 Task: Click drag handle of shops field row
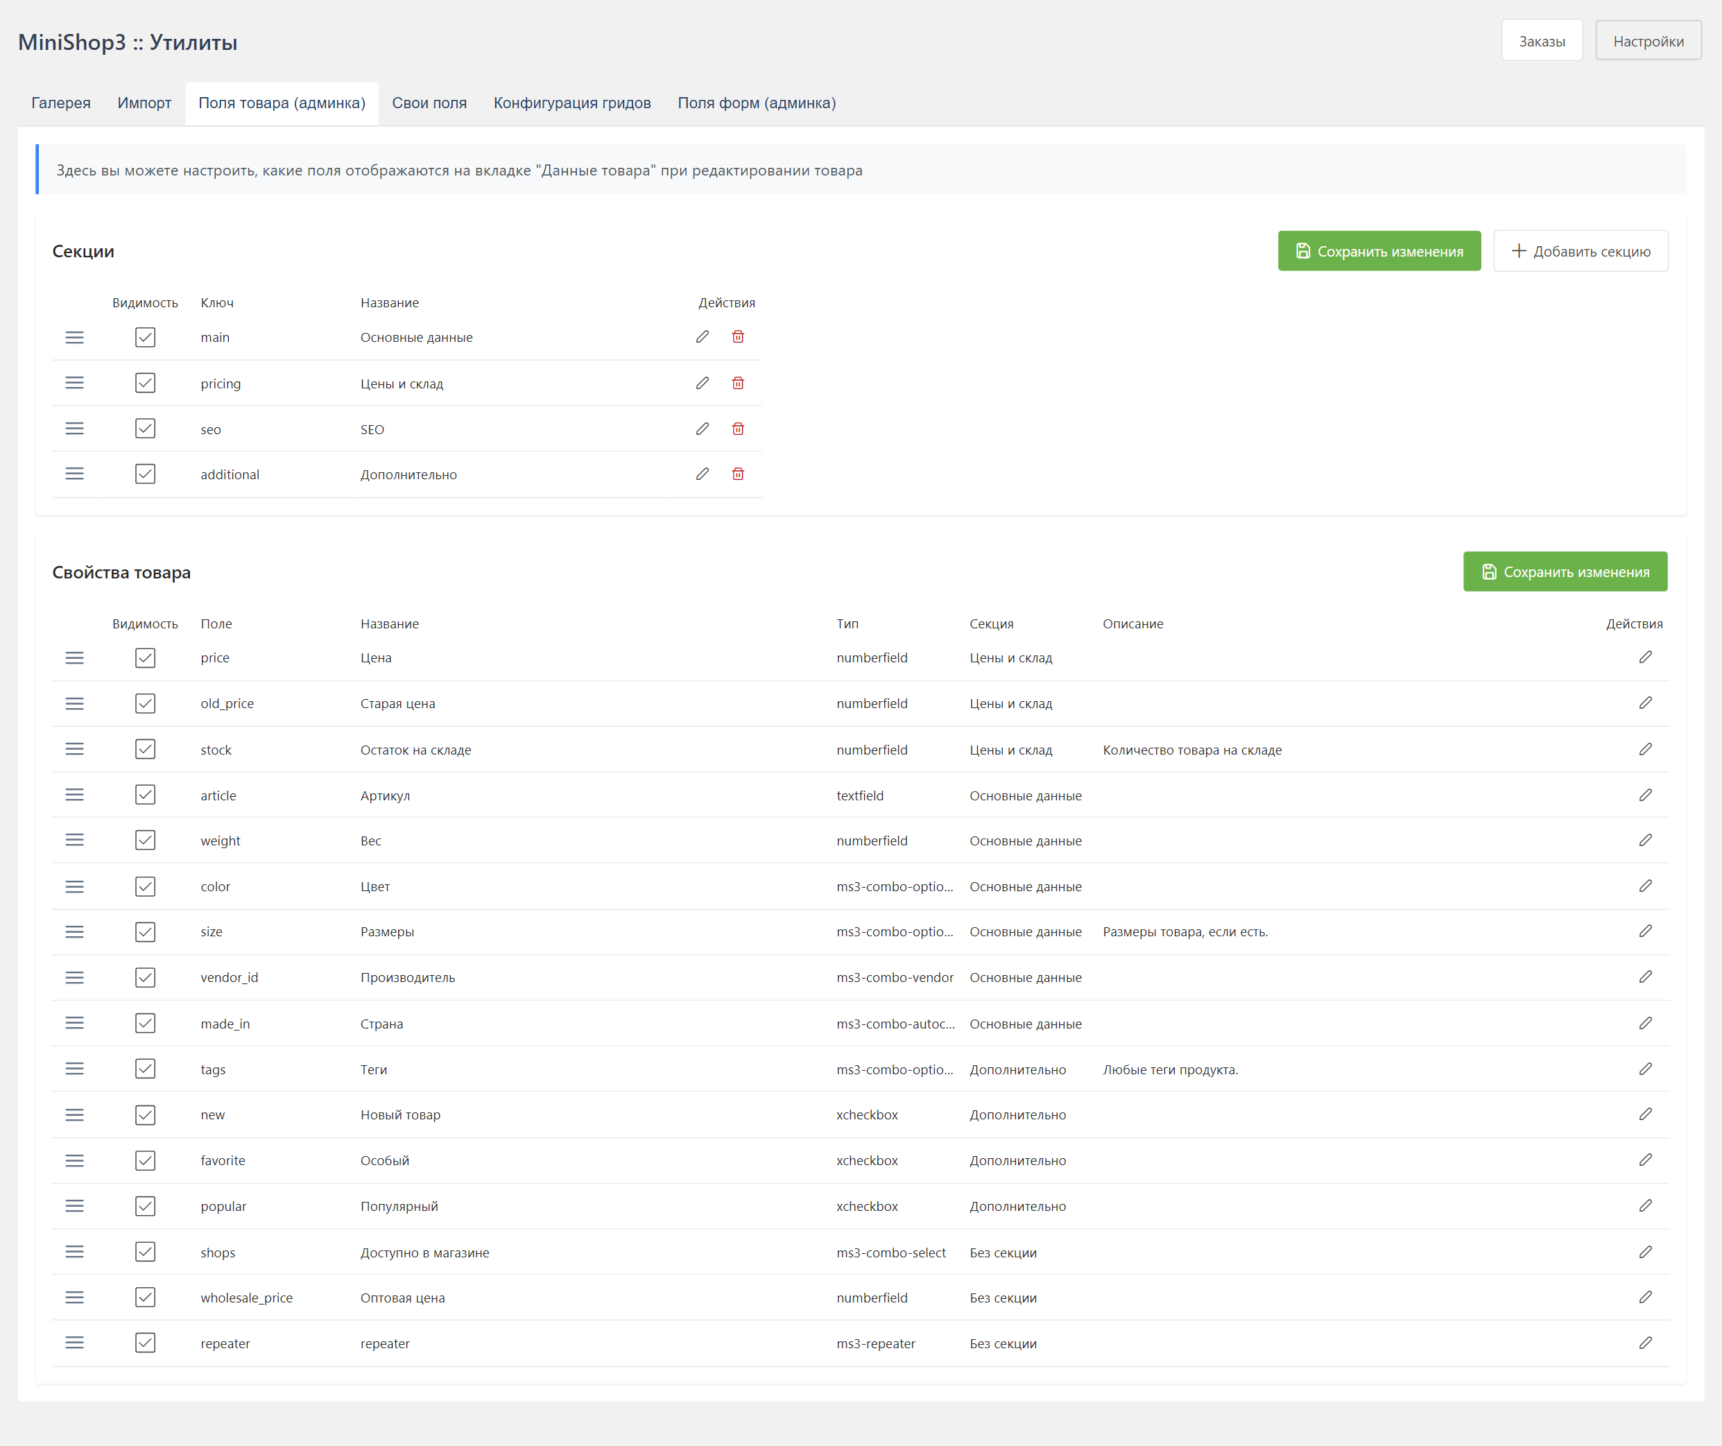pyautogui.click(x=75, y=1252)
